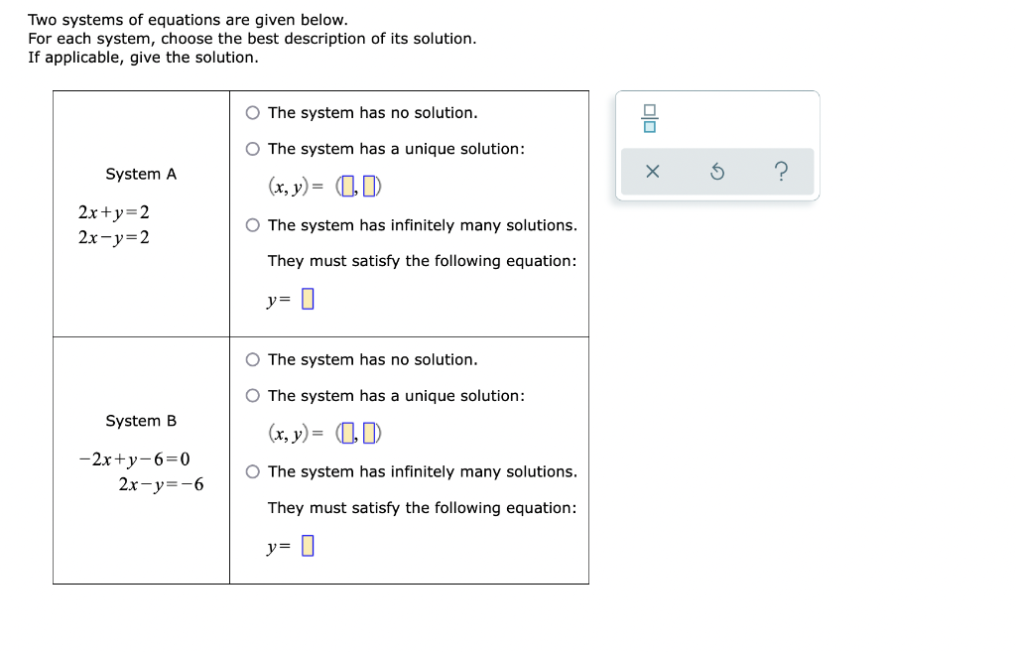Select 'The system has no solution' for System A
Image resolution: width=1016 pixels, height=652 pixels.
click(252, 112)
